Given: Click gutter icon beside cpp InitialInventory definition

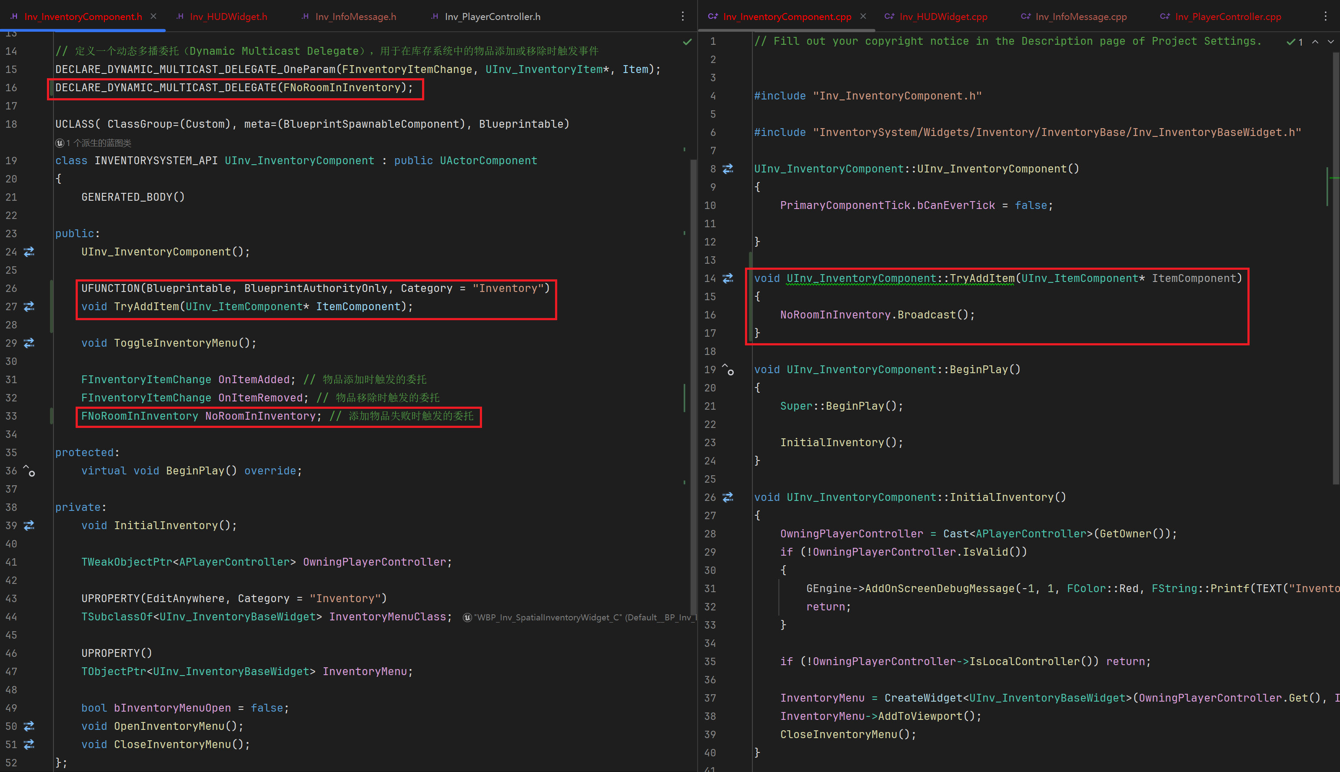Looking at the screenshot, I should [x=728, y=497].
